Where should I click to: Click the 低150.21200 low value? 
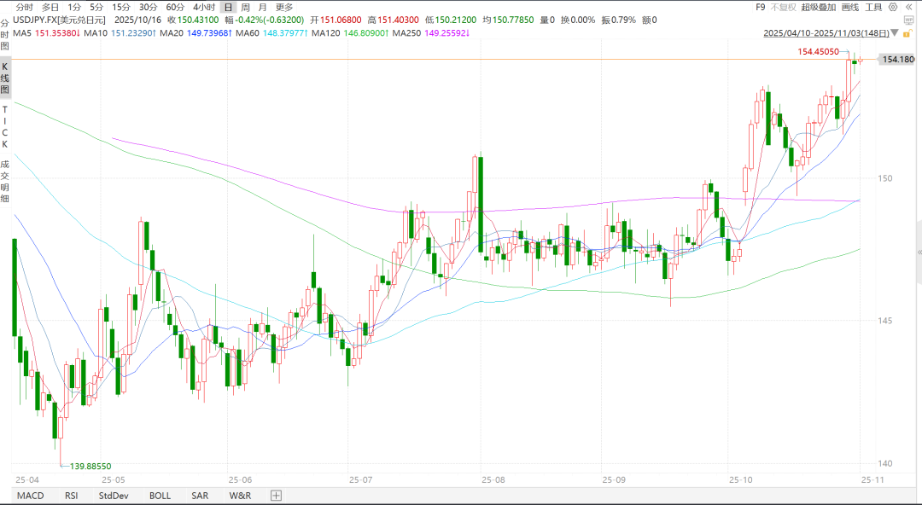tap(451, 20)
